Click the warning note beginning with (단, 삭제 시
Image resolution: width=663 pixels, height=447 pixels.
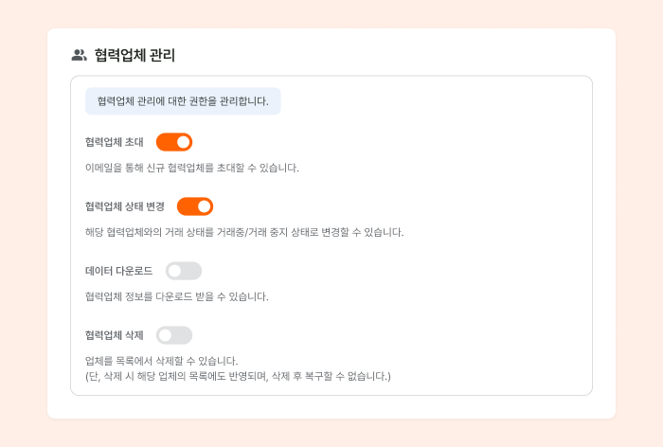(238, 376)
